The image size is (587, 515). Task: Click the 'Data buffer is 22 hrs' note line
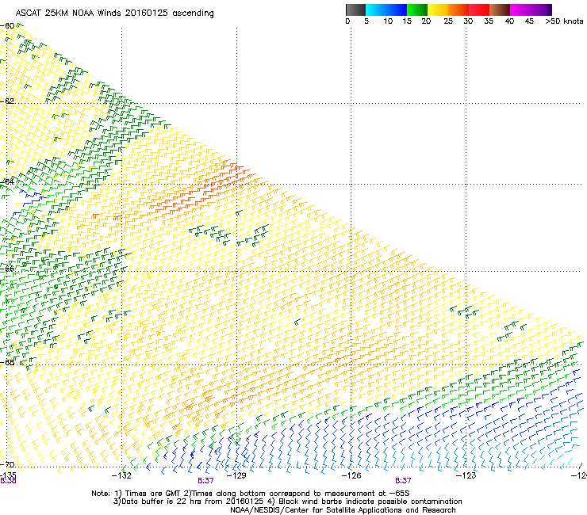pyautogui.click(x=287, y=502)
